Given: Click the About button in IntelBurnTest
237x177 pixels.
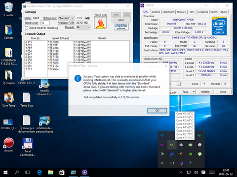Looking at the screenshot, I should pos(121,20).
